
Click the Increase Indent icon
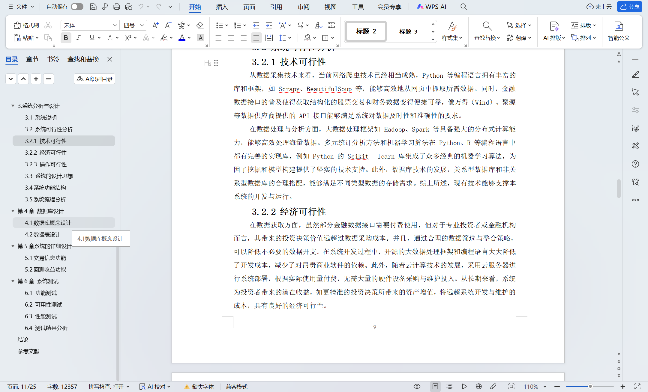(x=269, y=25)
